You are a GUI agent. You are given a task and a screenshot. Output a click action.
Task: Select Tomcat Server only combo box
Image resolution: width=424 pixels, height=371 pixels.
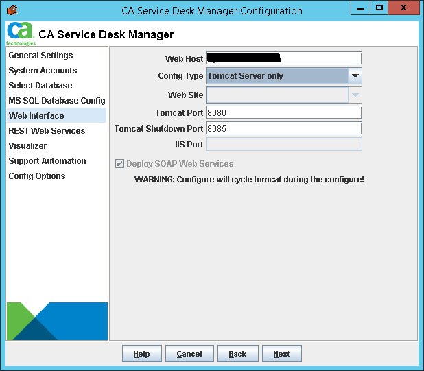click(276, 76)
